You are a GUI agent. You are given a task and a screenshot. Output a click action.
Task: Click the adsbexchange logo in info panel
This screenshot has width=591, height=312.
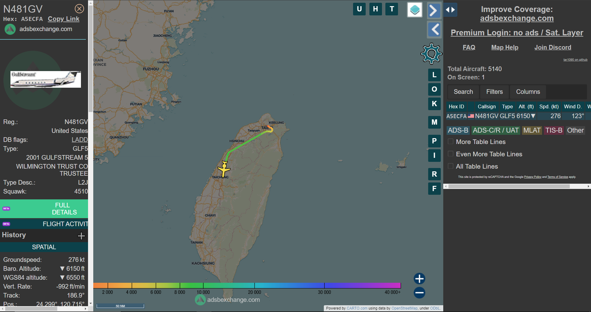pos(10,29)
